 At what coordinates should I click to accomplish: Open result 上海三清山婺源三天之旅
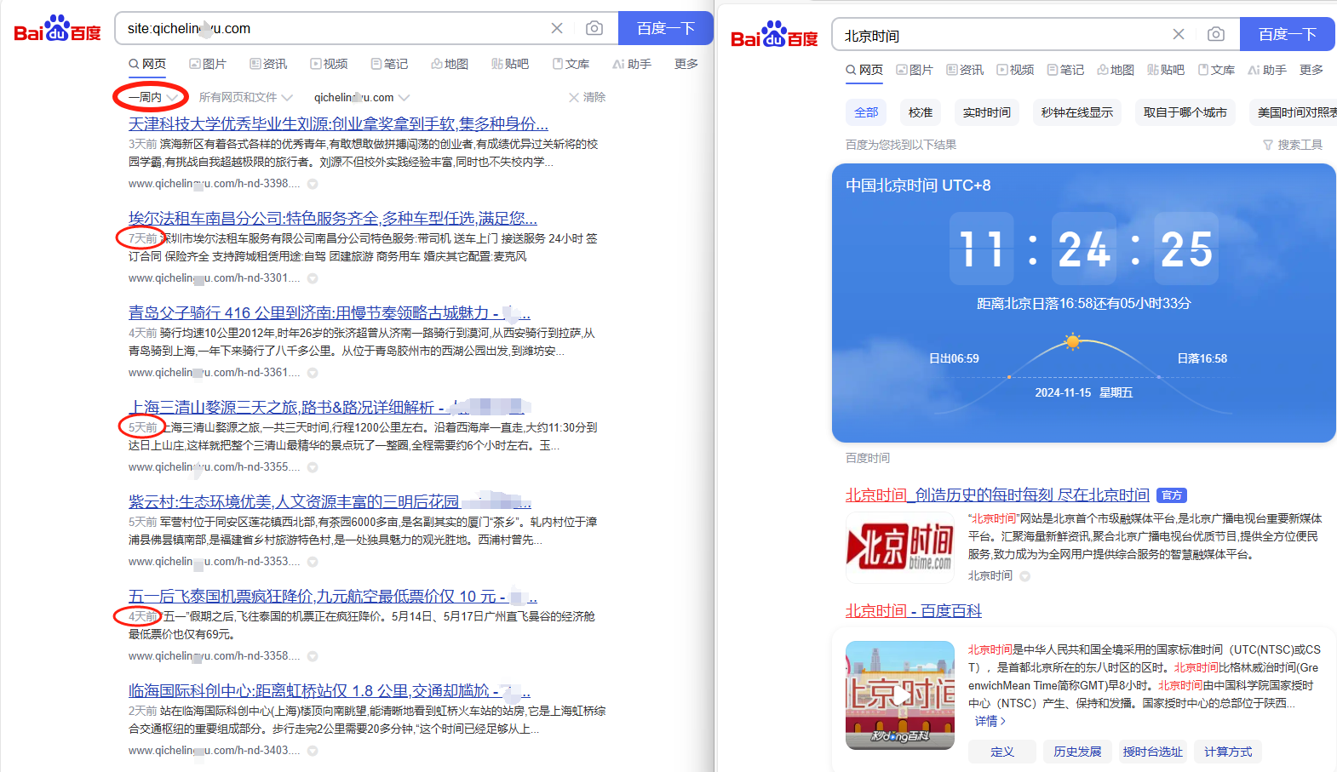pyautogui.click(x=330, y=408)
